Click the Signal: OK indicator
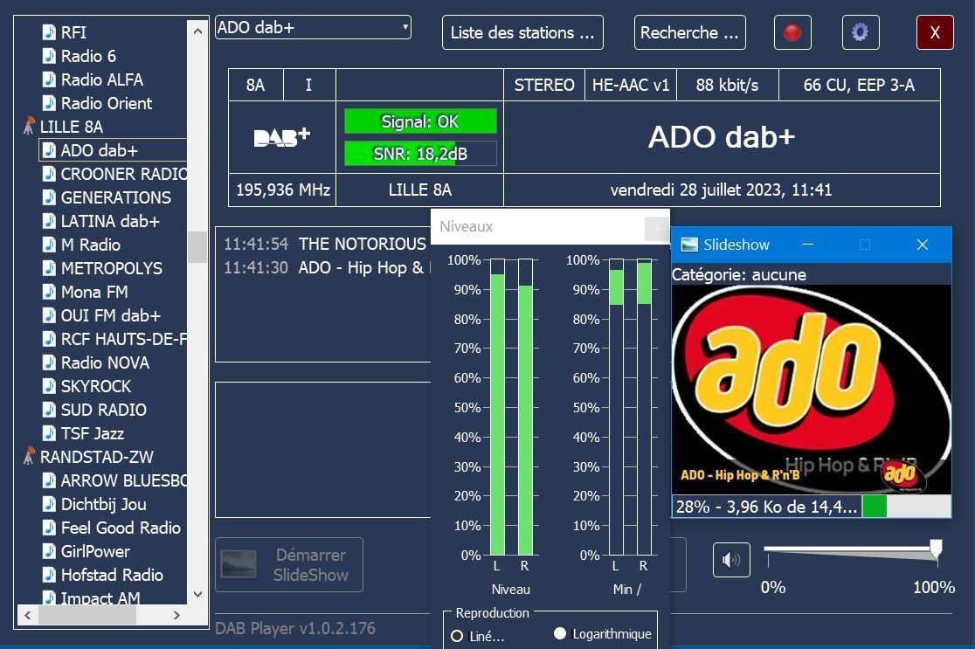This screenshot has height=649, width=975. coord(420,121)
